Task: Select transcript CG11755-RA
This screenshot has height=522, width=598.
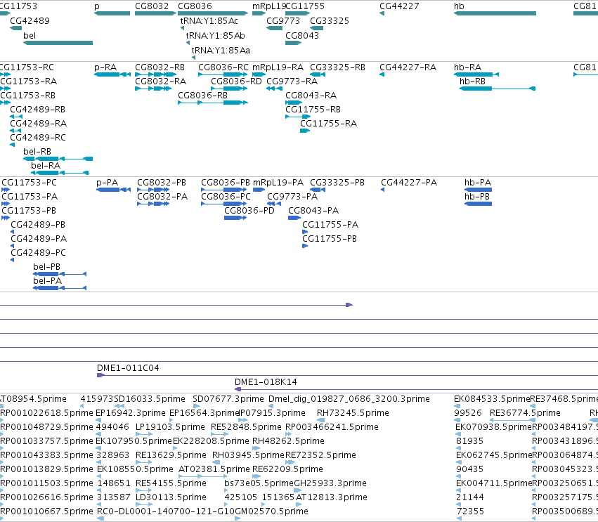Action: pos(328,124)
